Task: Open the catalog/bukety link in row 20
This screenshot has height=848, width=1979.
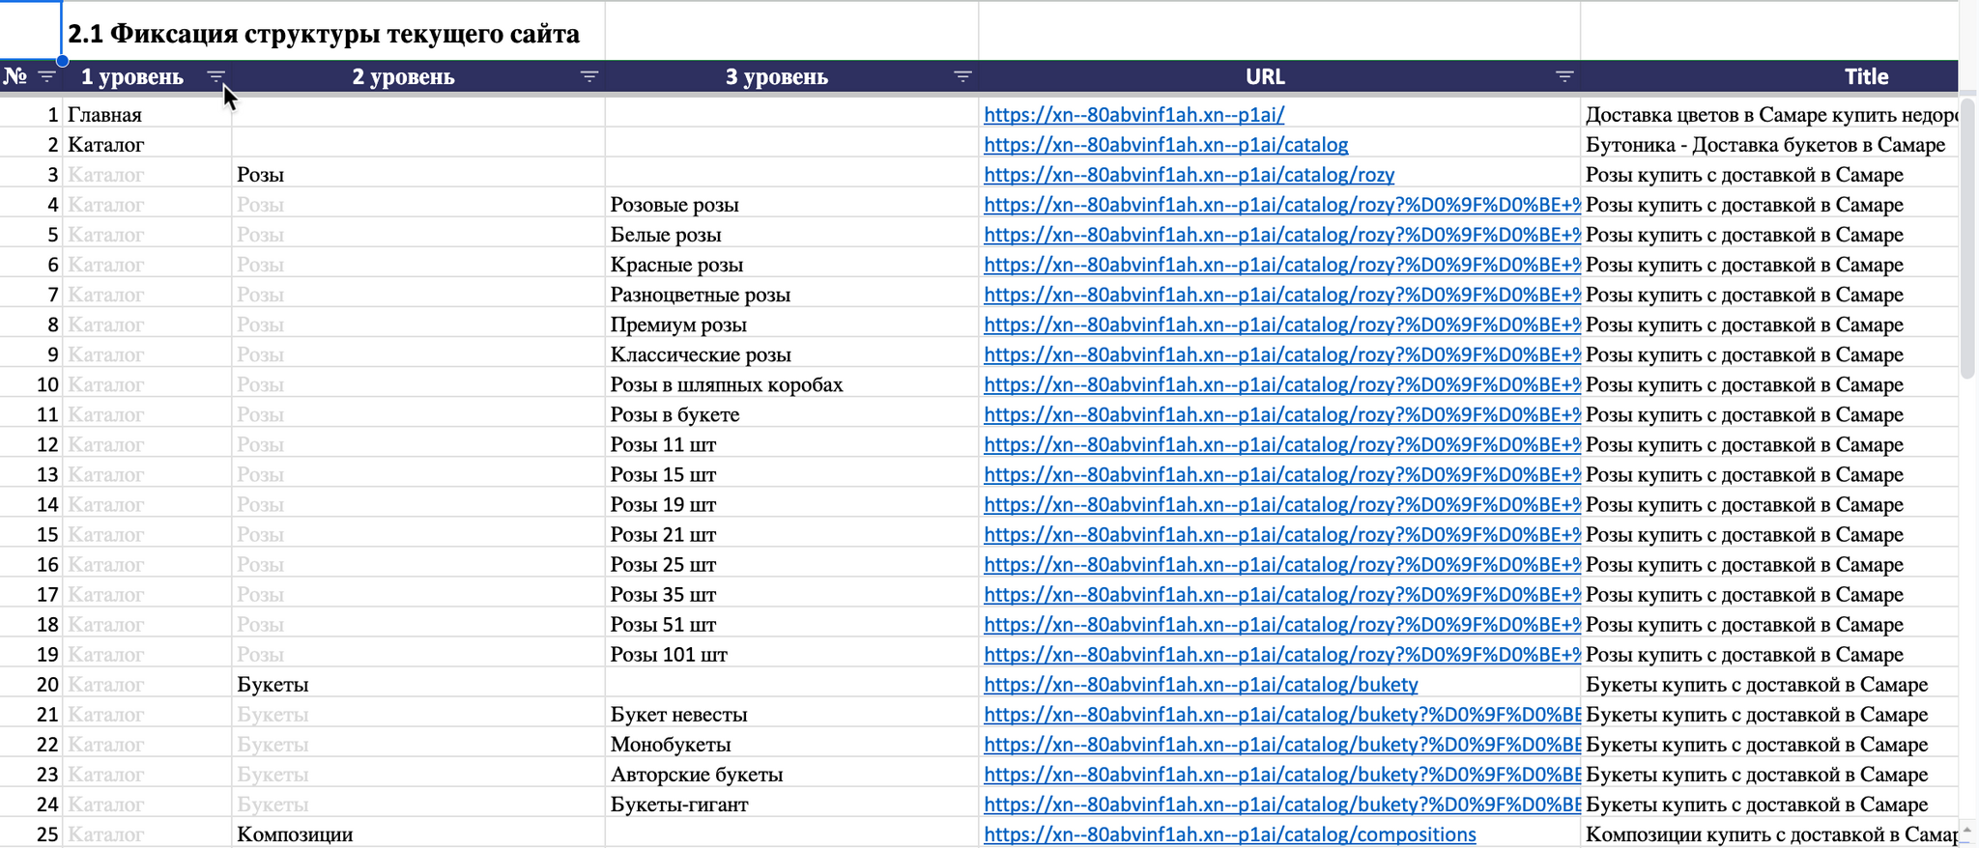Action: pos(1200,685)
